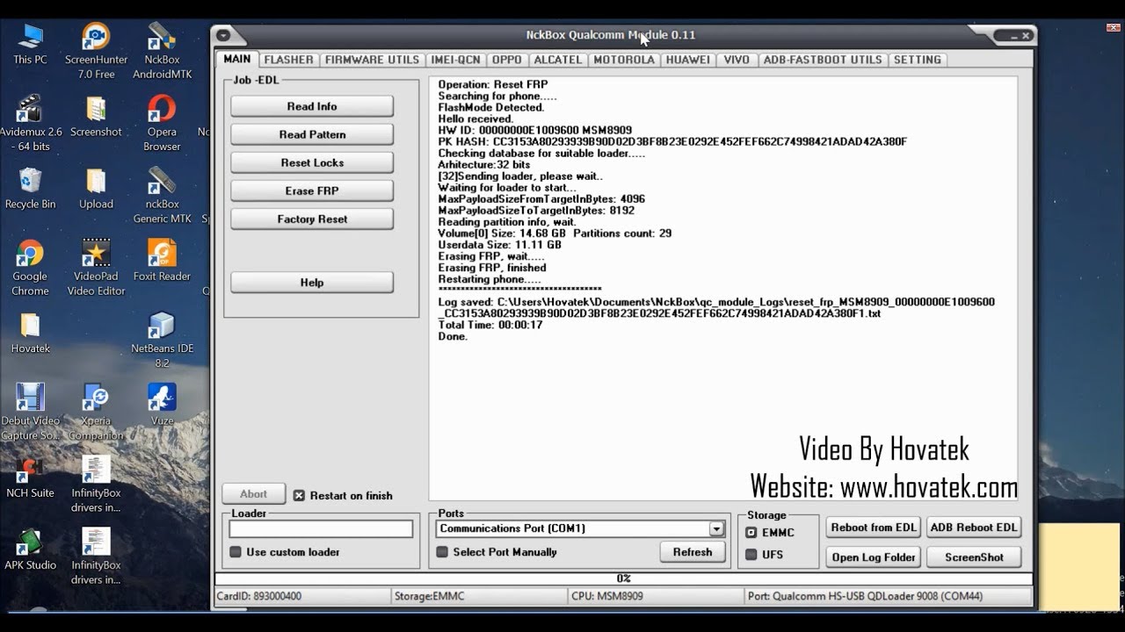The width and height of the screenshot is (1125, 632).
Task: Open Foxit Reader desktop icon
Action: [162, 260]
